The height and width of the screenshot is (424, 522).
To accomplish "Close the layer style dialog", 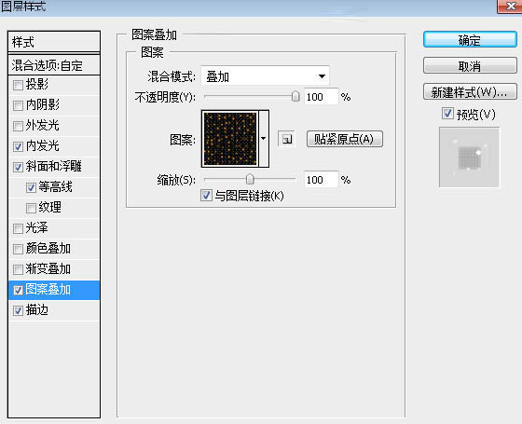I will coord(510,6).
